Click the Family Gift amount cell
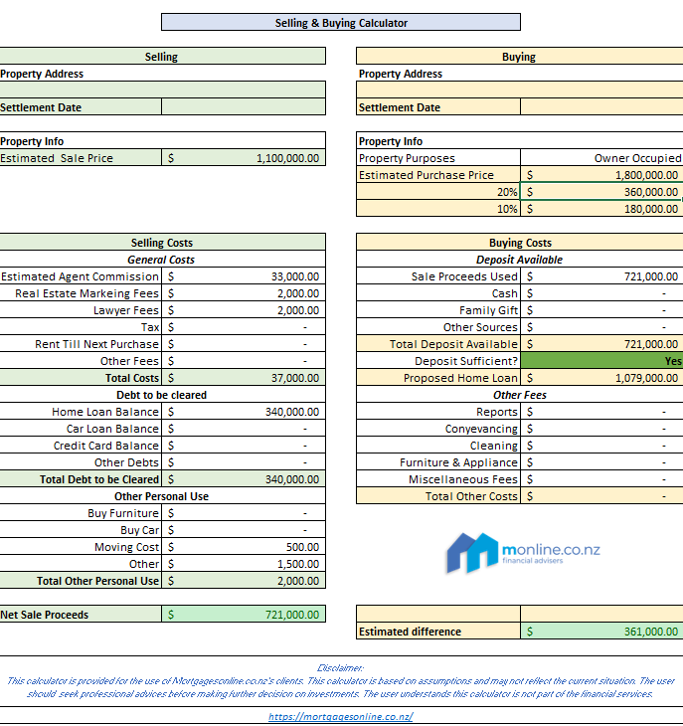Viewport: 683px width, 726px height. [600, 310]
